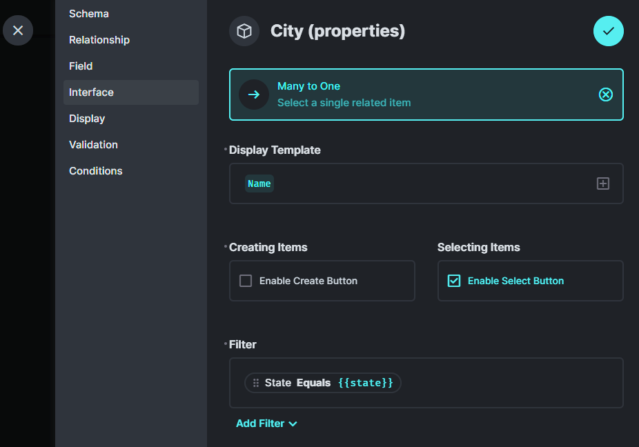639x447 pixels.
Task: Edit the State filter field name
Action: (278, 383)
